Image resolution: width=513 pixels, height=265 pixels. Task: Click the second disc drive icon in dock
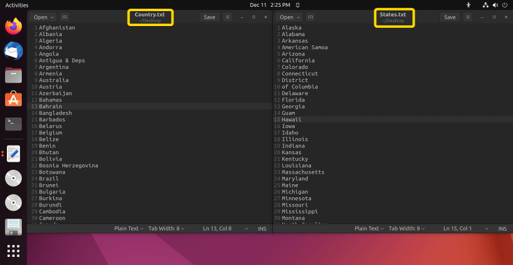click(14, 203)
